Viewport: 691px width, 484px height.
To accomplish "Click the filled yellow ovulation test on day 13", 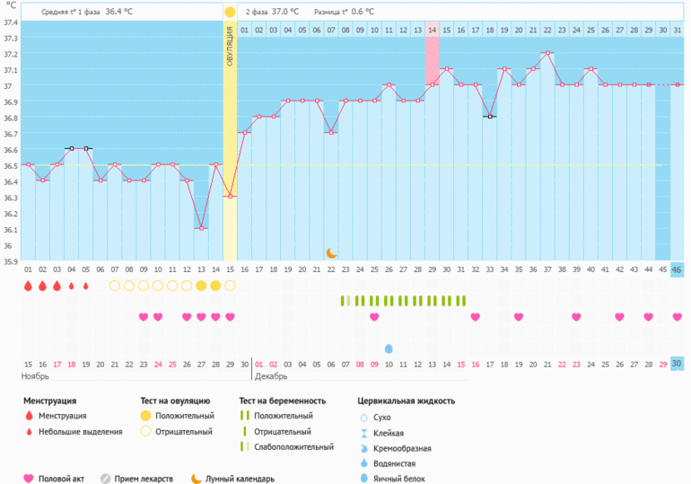I will pyautogui.click(x=201, y=286).
